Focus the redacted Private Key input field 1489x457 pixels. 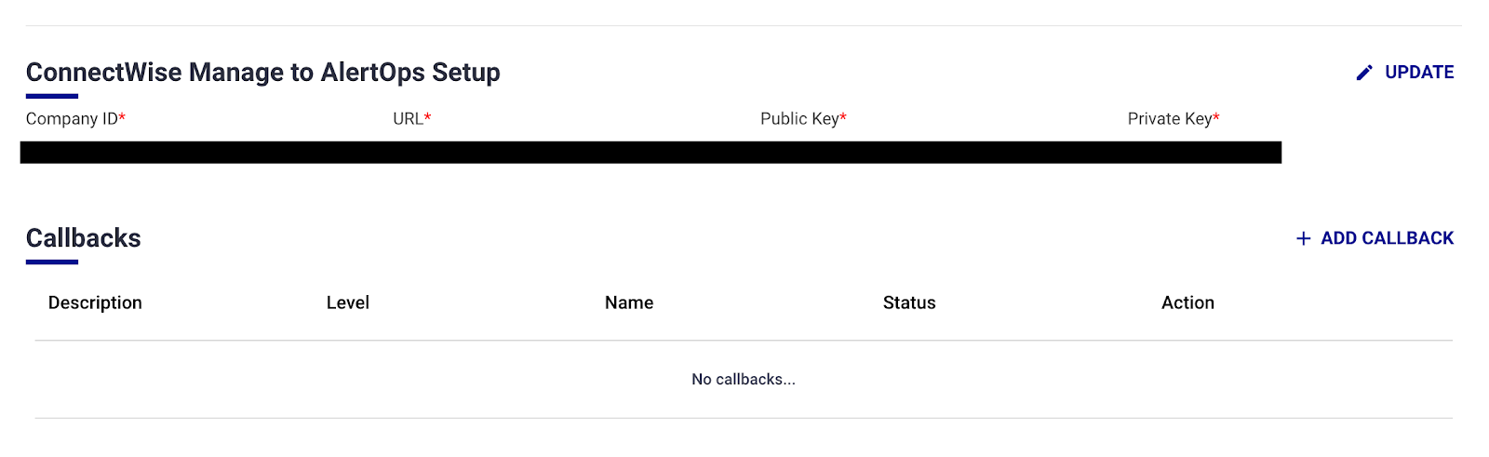[1202, 153]
